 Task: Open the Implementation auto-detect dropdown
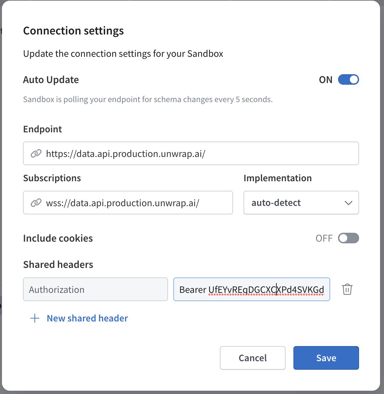[x=301, y=203]
